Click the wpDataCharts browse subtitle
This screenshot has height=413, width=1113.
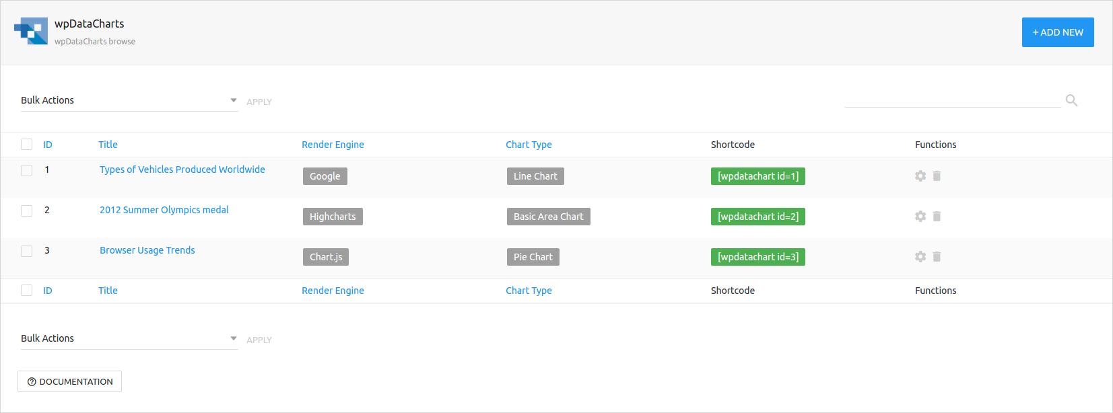(95, 42)
